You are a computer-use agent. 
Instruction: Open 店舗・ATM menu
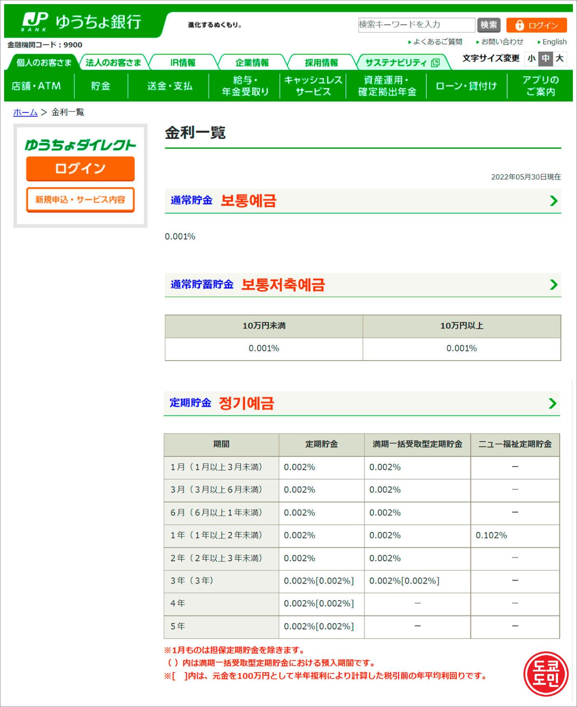coord(36,86)
